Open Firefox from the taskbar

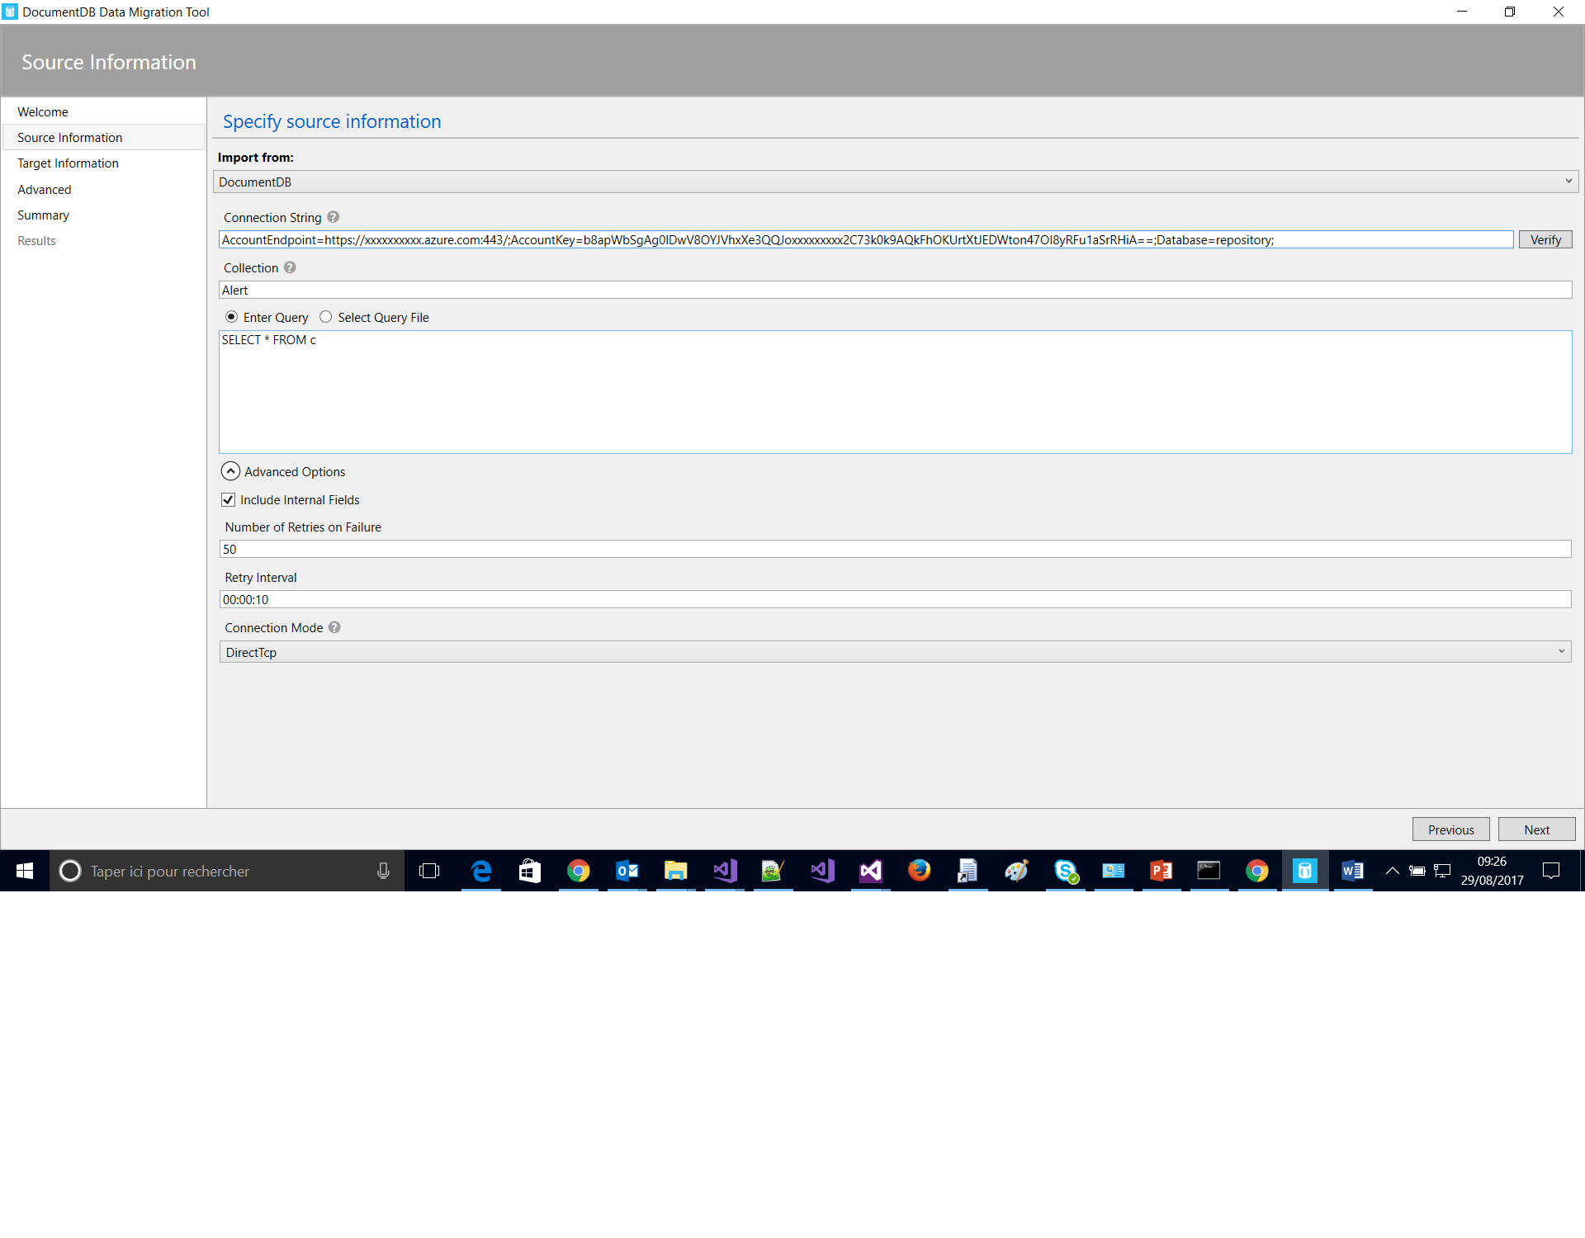[x=919, y=871]
